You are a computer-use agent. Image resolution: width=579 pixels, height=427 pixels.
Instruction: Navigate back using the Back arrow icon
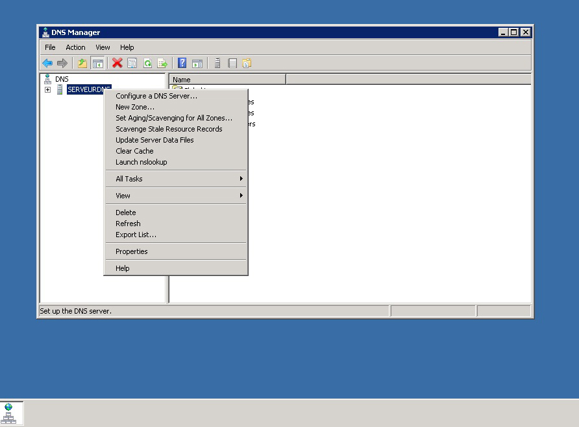47,63
